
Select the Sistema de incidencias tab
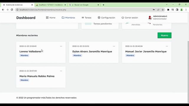pyautogui.click(x=17, y=5)
